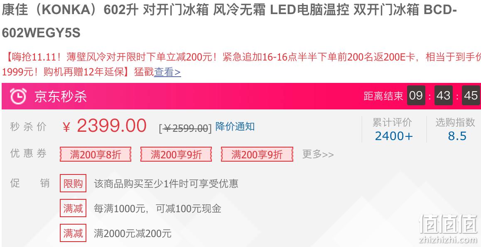This screenshot has height=247, width=481.
Task: Select the last 满200享9折 coupon
Action: point(257,154)
